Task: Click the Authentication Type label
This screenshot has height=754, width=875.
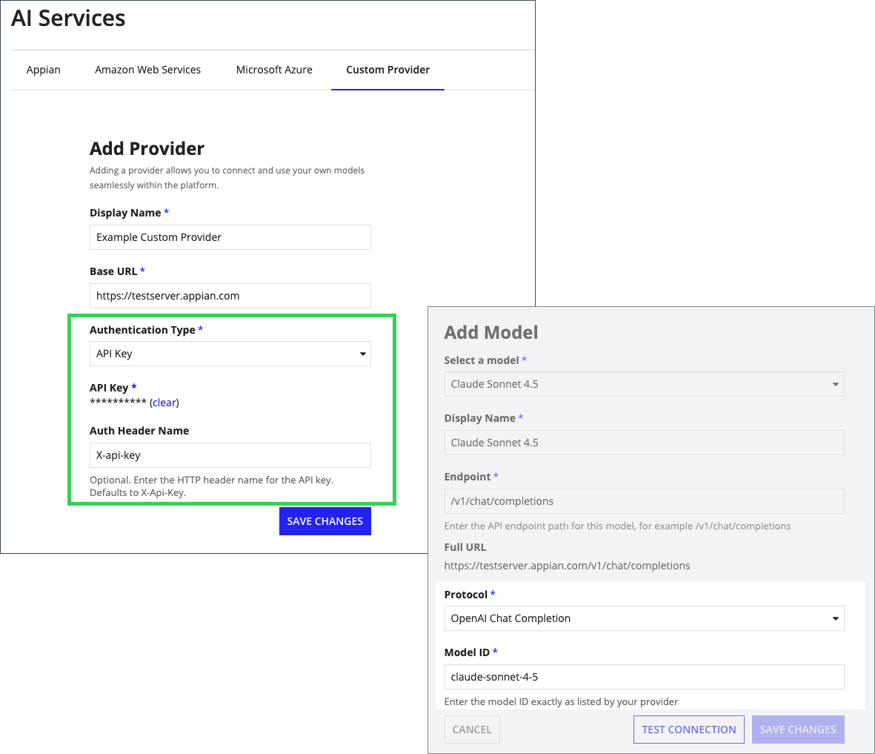Action: tap(142, 330)
